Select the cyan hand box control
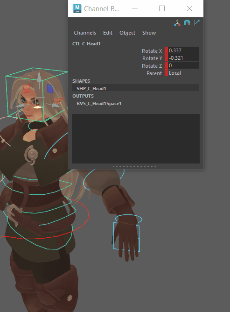Screen dimensions: 230x312 tap(126, 237)
